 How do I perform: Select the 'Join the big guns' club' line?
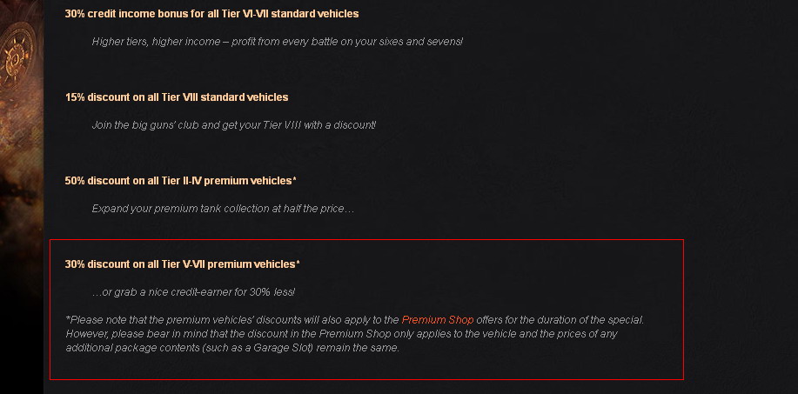tap(233, 125)
